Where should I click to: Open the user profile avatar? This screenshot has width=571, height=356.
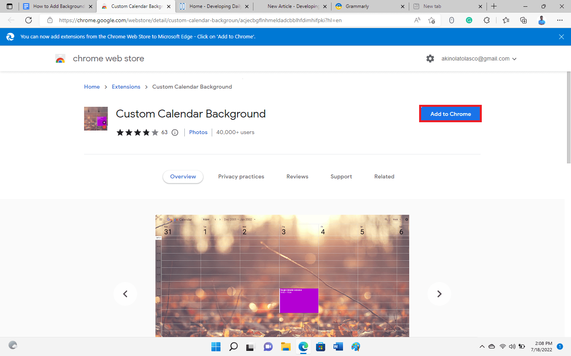(x=542, y=20)
